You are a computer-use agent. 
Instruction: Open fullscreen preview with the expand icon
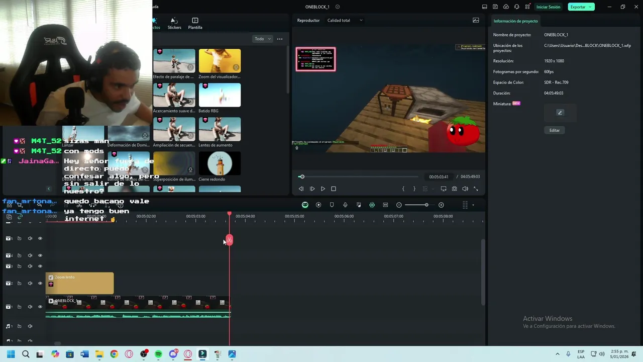click(476, 189)
